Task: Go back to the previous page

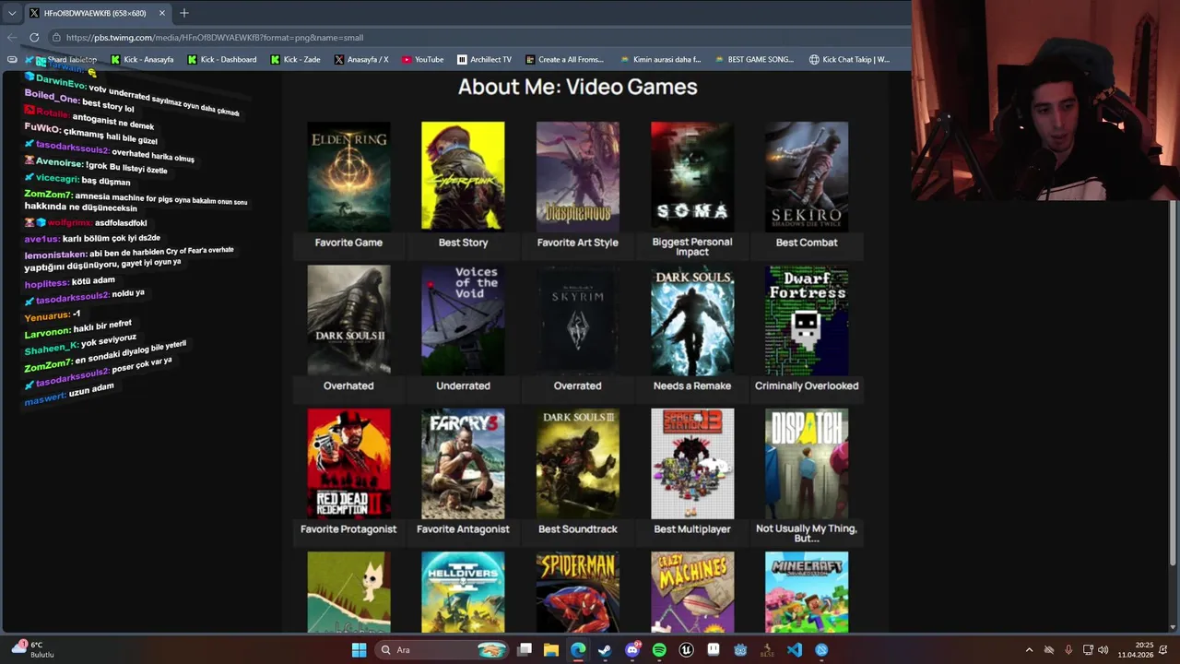Action: click(11, 38)
